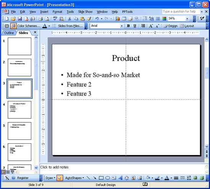The image size is (210, 189).
Task: Open the AutoShapes dropdown
Action: tap(74, 178)
